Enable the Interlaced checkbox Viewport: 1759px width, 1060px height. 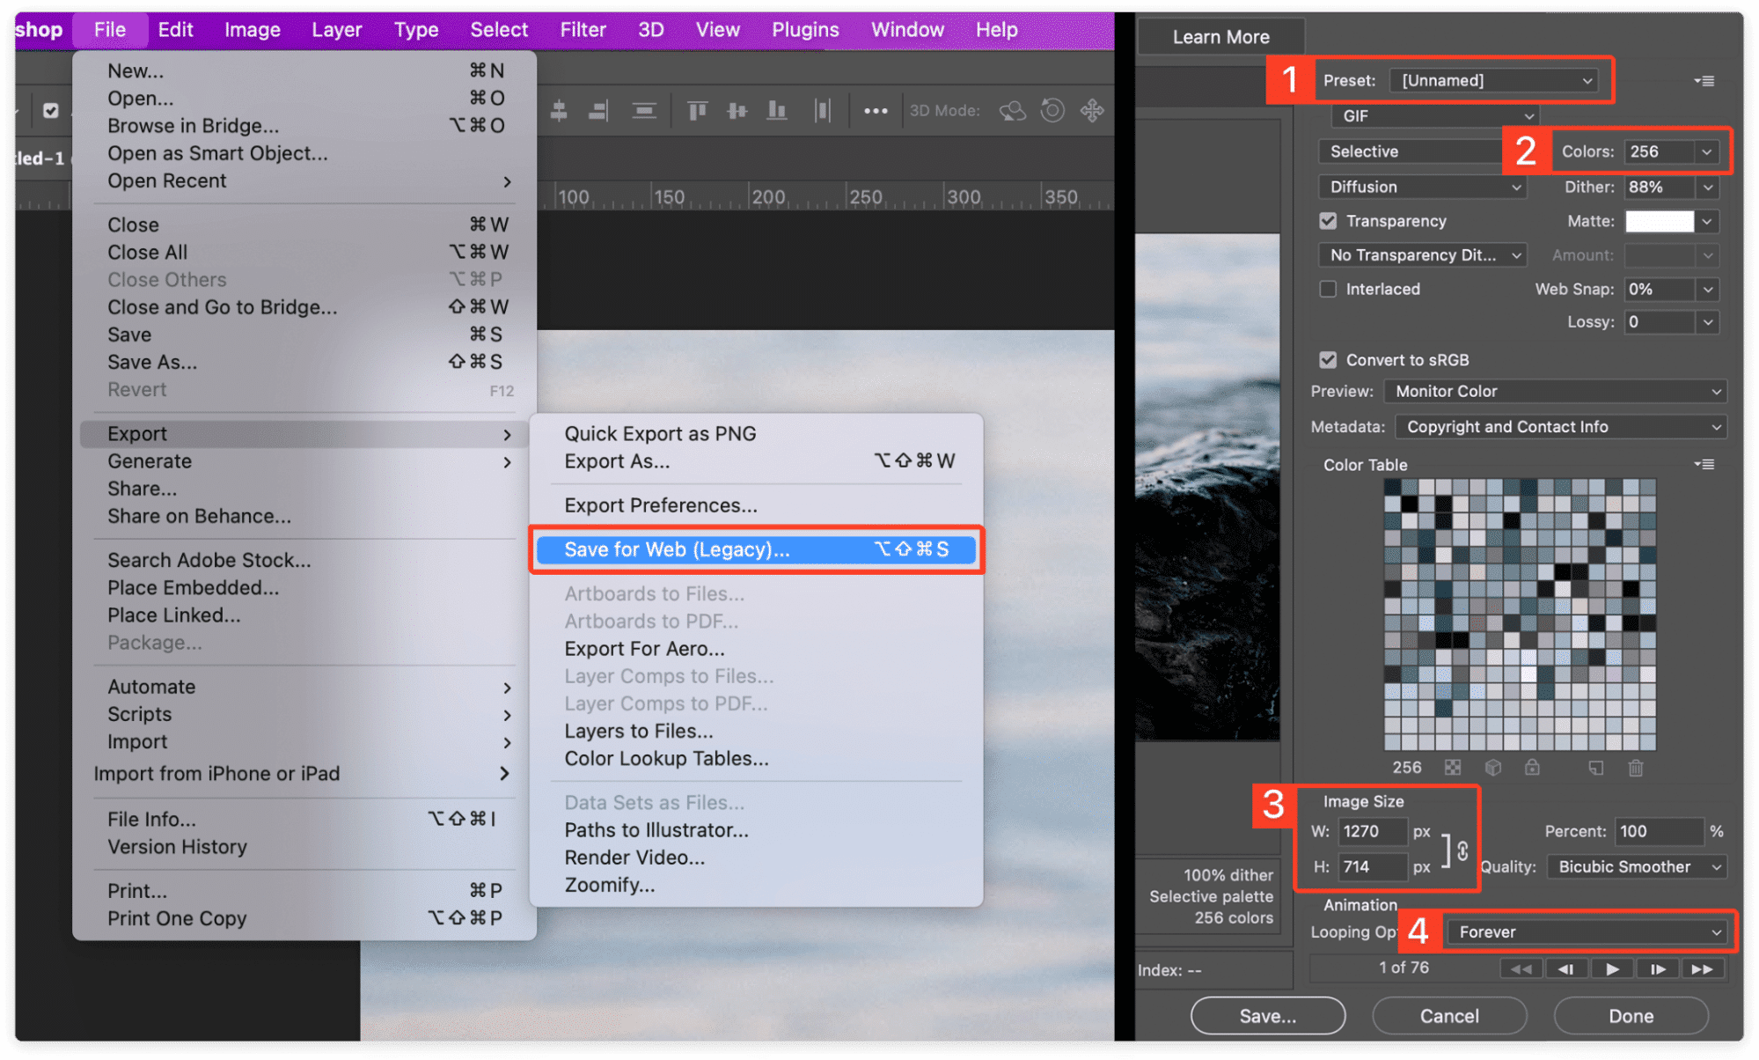[1328, 289]
